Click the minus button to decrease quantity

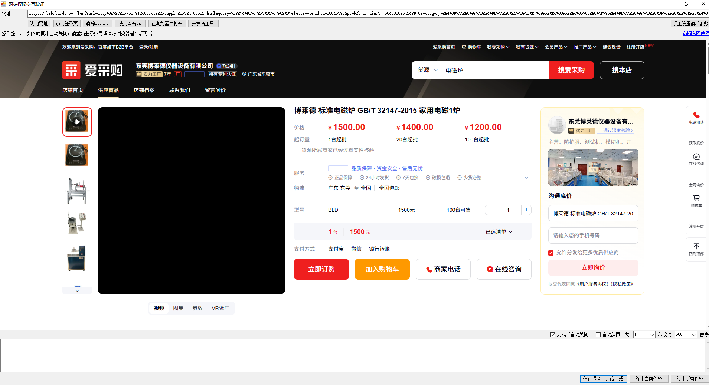490,210
